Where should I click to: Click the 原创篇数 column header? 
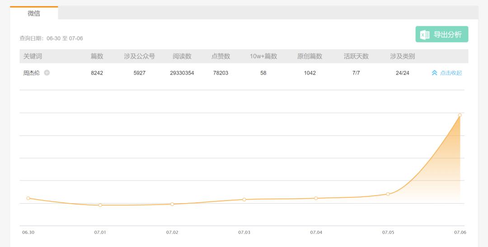click(x=310, y=56)
